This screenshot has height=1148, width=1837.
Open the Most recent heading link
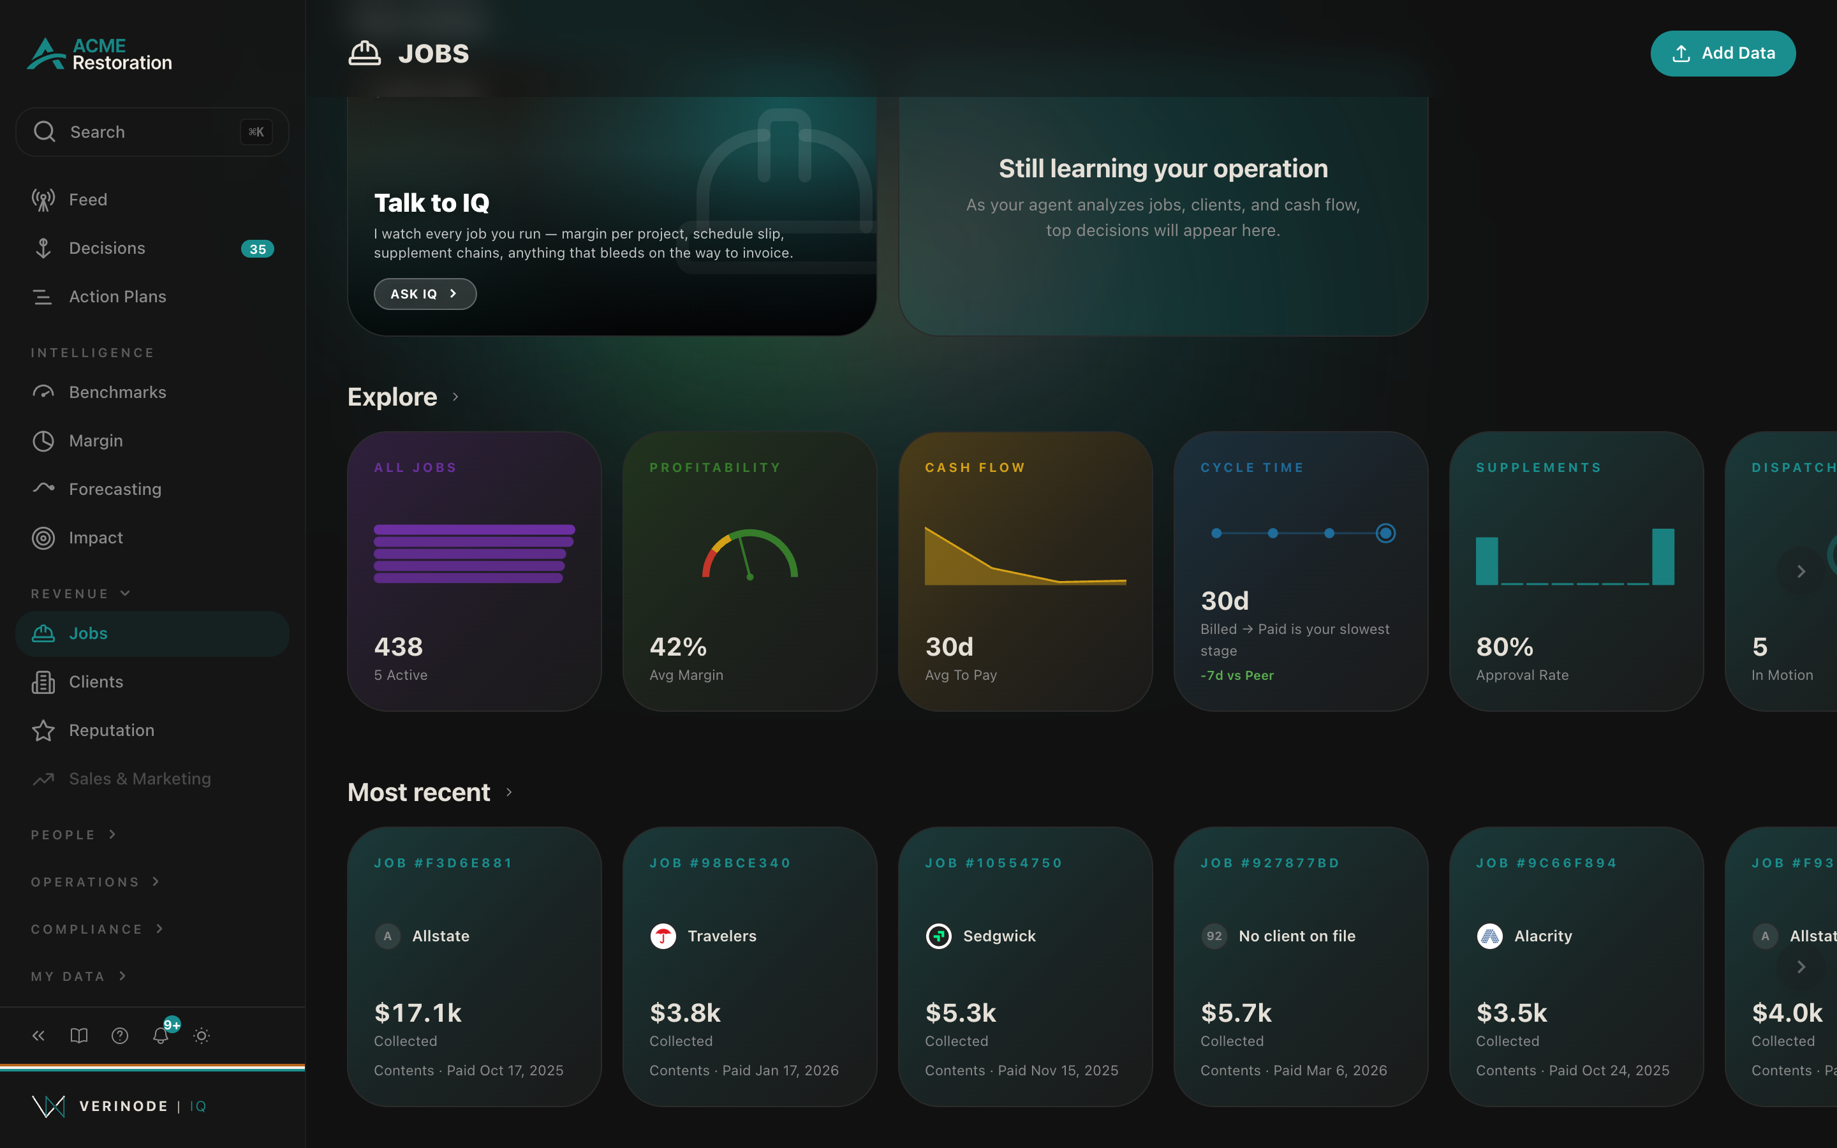point(419,792)
